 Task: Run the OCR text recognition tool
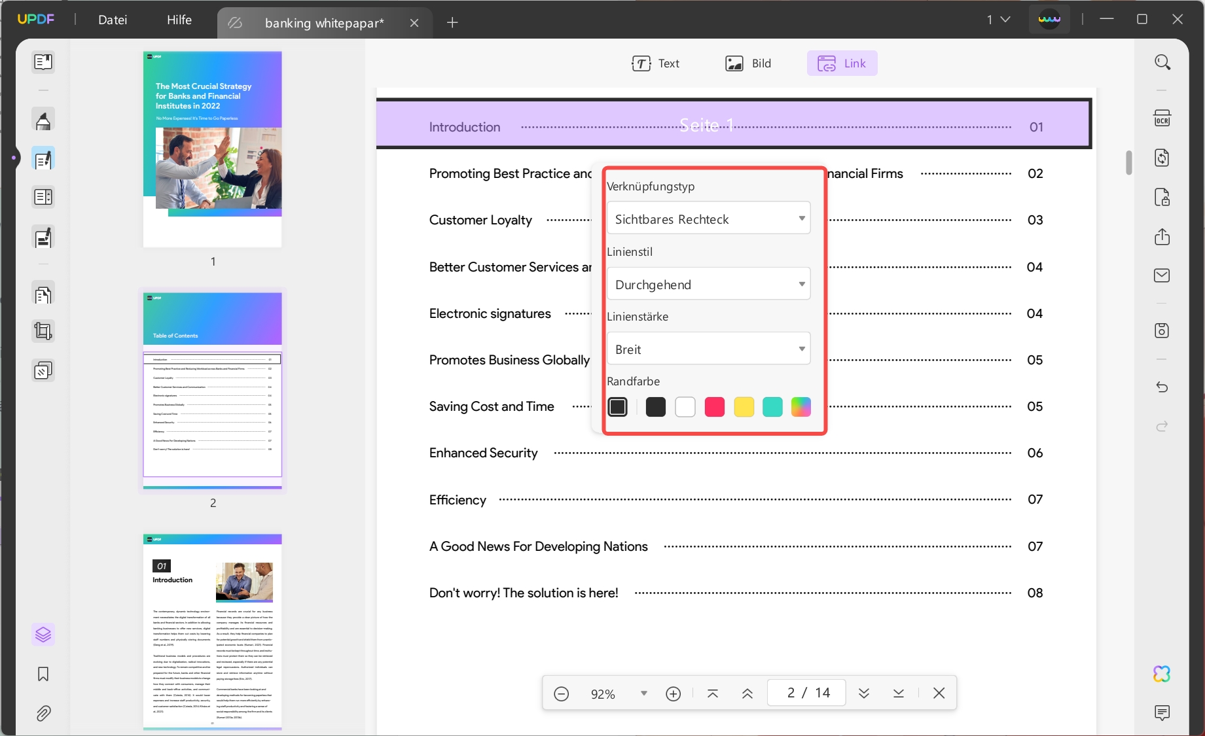(x=1162, y=118)
